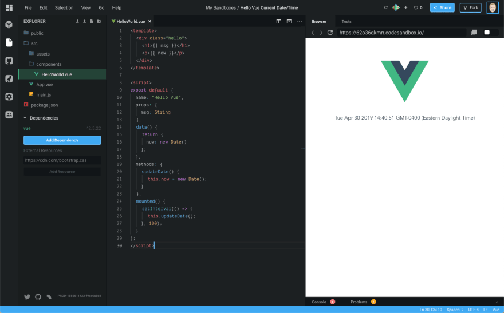Collapse the Dependencies section
The image size is (504, 313).
pyautogui.click(x=25, y=118)
